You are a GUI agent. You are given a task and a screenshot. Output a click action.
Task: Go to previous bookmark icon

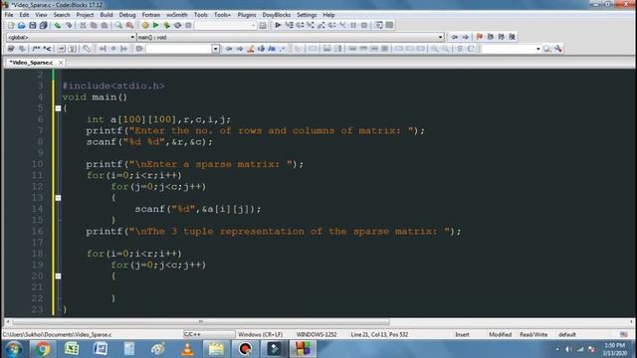491,37
